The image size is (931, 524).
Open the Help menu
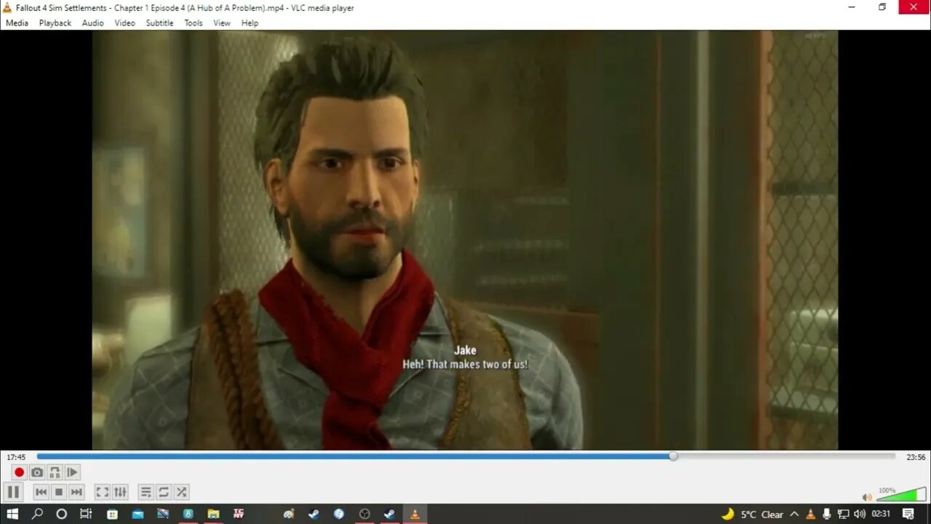249,23
